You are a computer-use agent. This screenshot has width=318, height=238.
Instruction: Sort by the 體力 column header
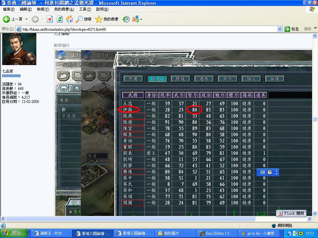[x=233, y=95]
